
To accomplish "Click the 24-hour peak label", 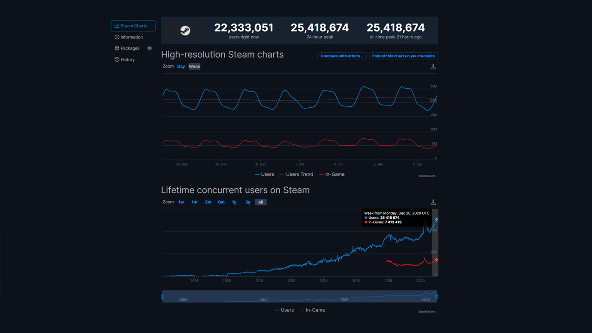I will (320, 37).
